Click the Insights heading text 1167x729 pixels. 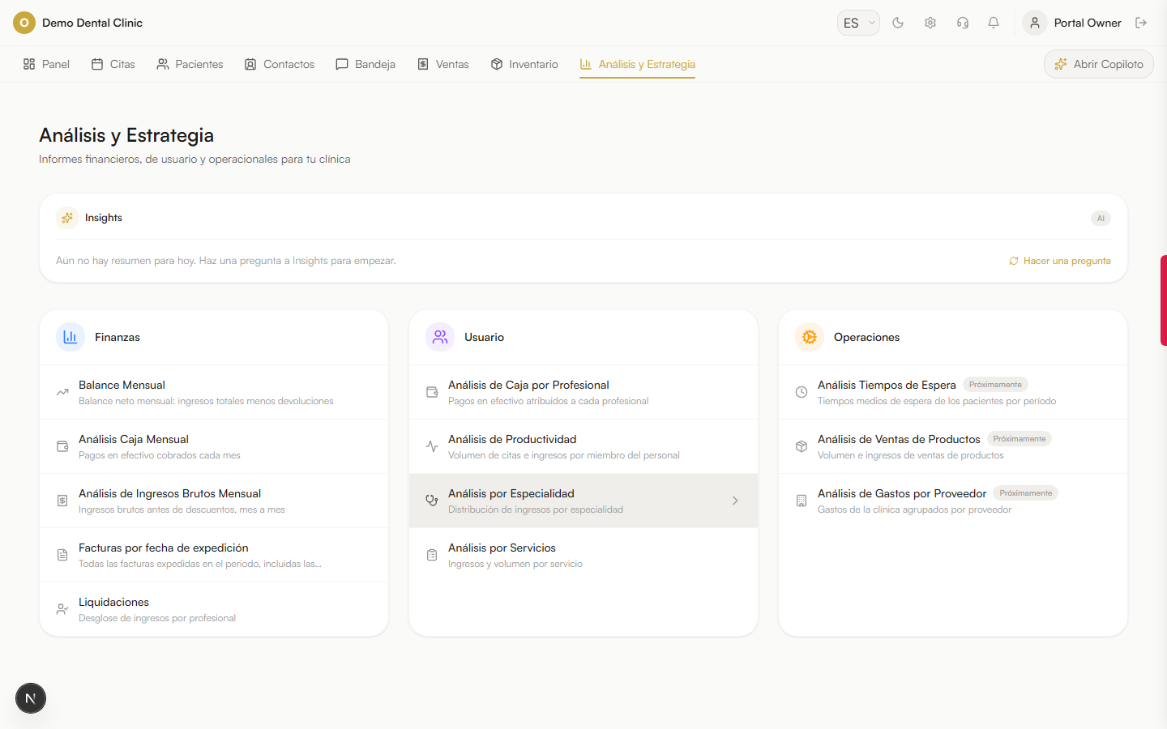104,218
